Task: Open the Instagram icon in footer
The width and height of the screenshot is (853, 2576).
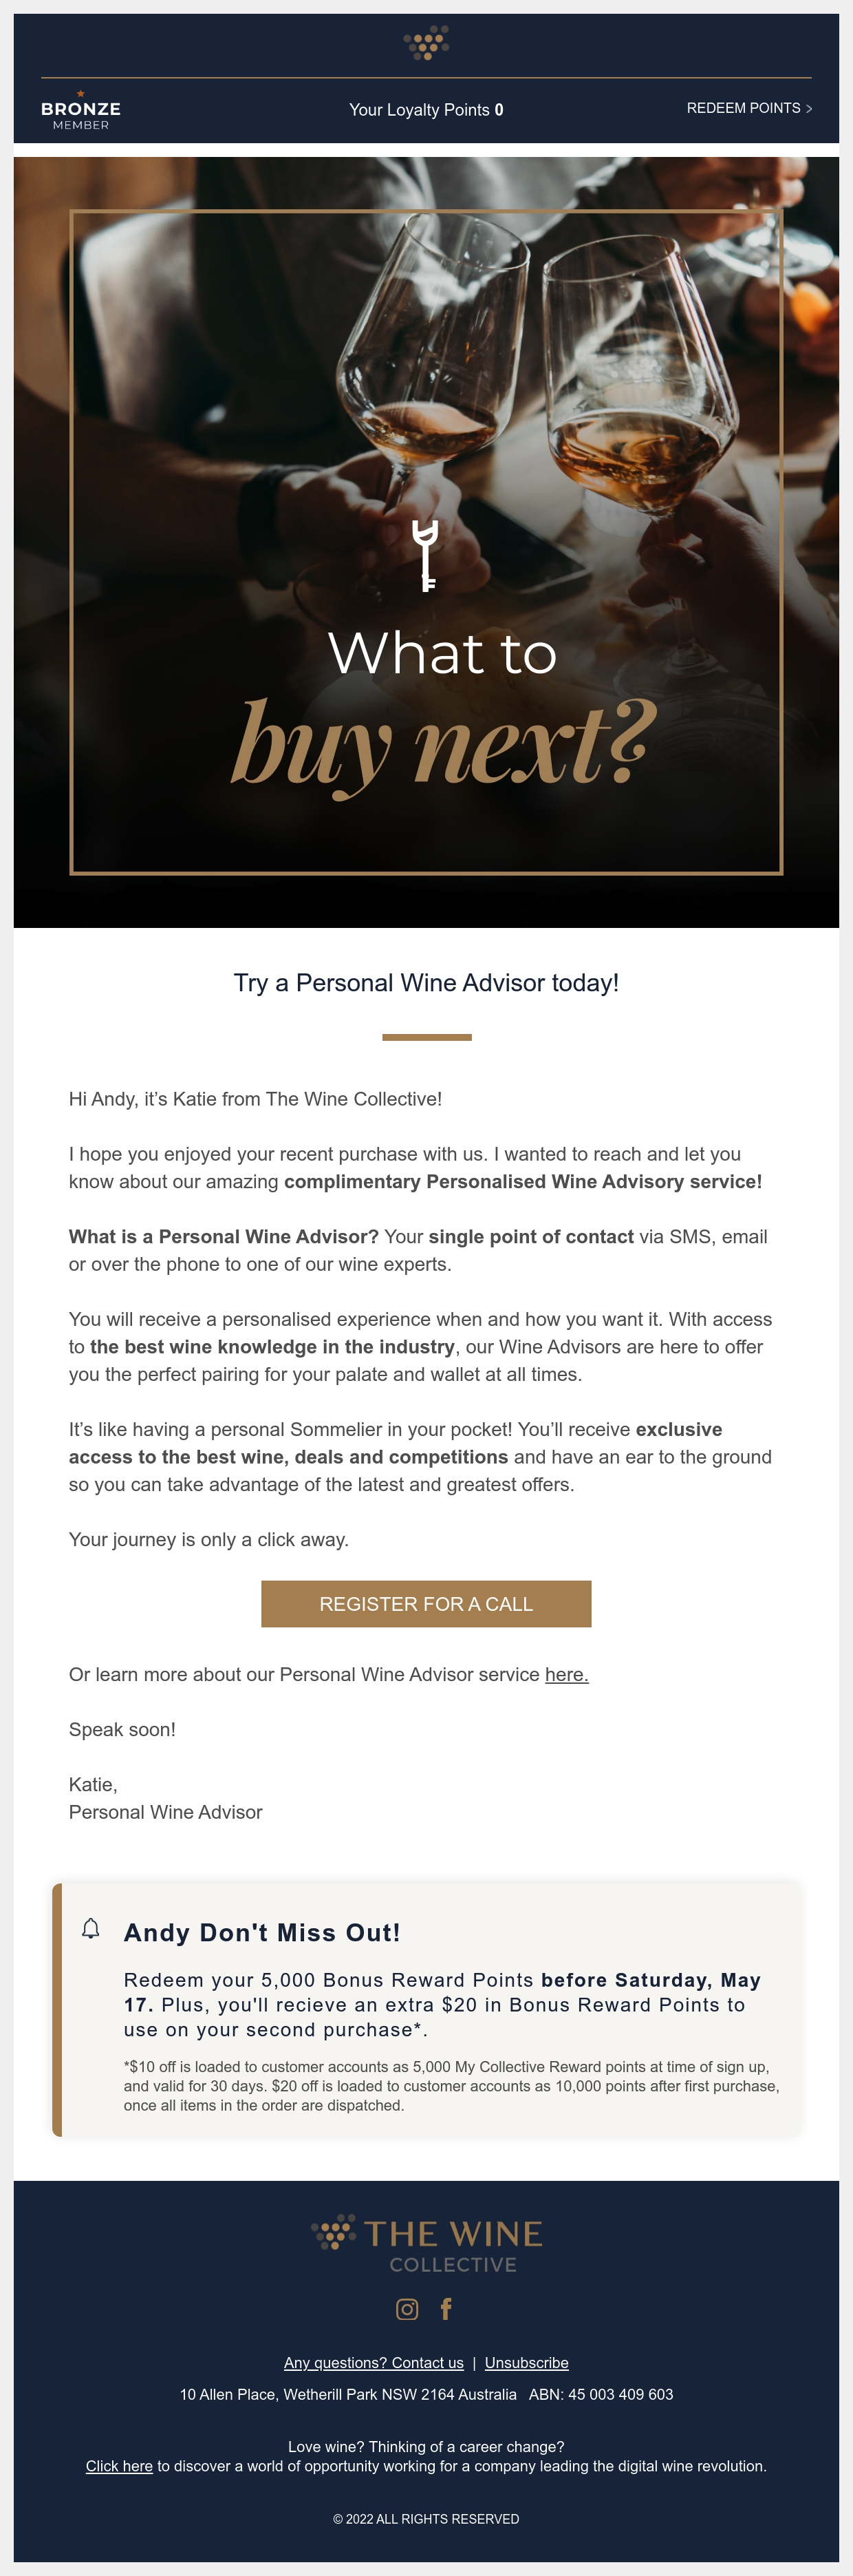Action: tap(407, 2309)
